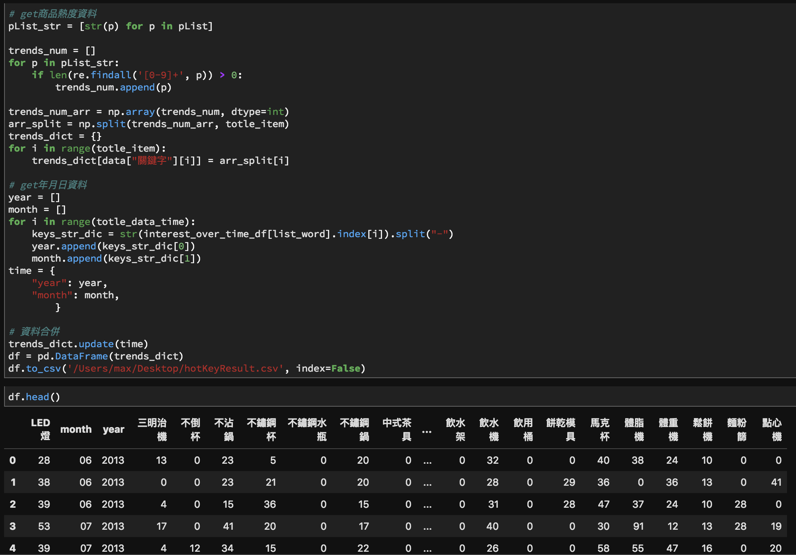
Task: Click the line 'month.append(keys_str_dic[1])'
Action: [116, 258]
